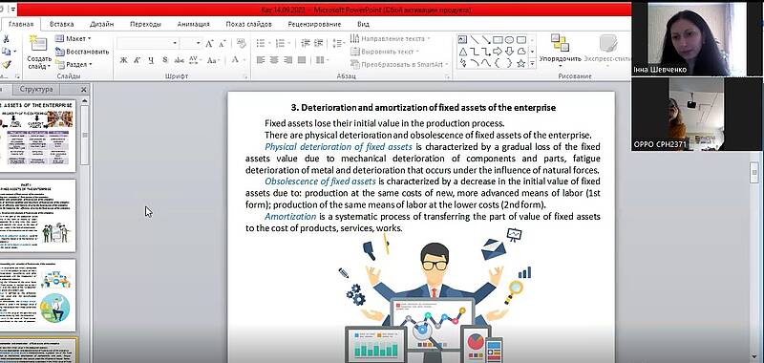The height and width of the screenshot is (363, 764).
Task: Click the bulleted list icon
Action: [x=263, y=43]
